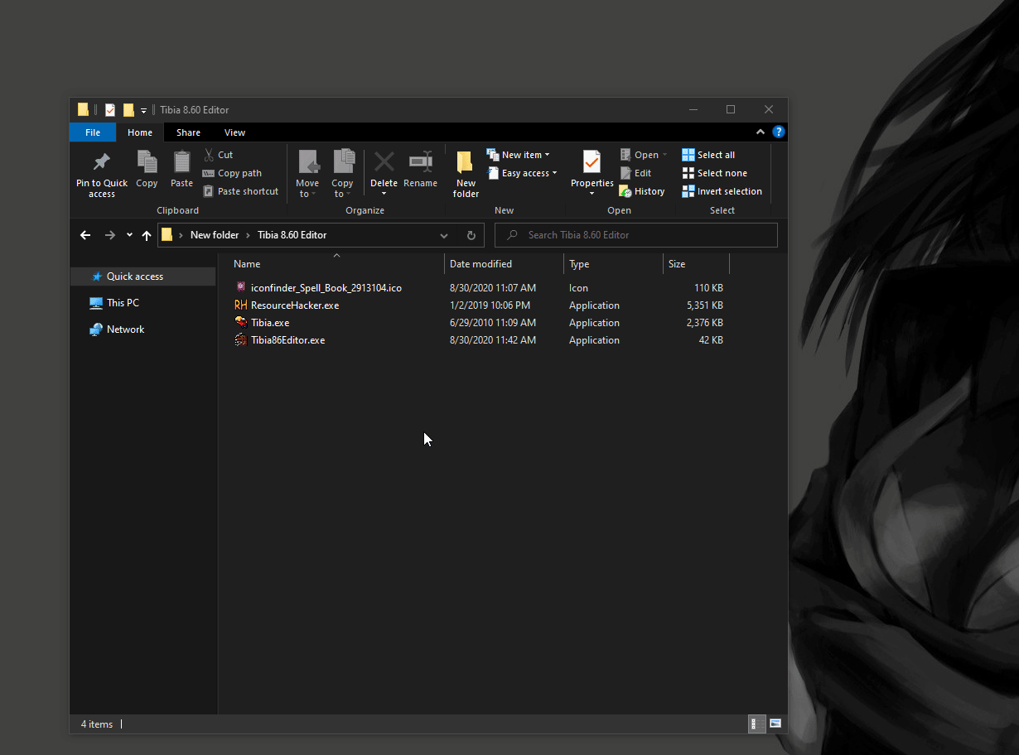Click the Rename ribbon icon
Image resolution: width=1019 pixels, height=755 pixels.
421,161
